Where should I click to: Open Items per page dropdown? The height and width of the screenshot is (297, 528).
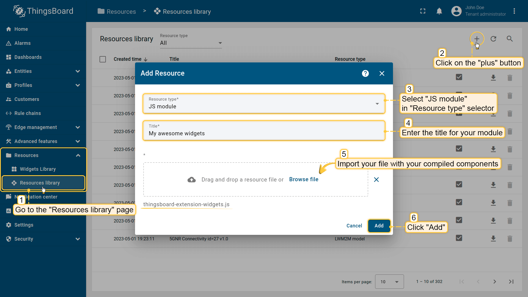click(389, 282)
